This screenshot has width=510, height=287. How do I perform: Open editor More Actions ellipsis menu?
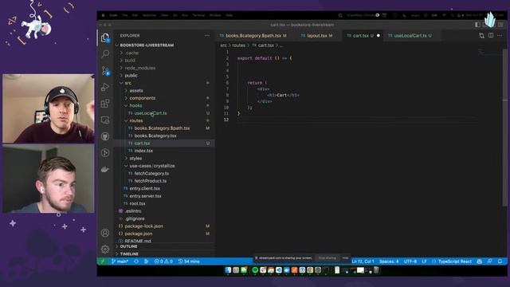pyautogui.click(x=500, y=35)
